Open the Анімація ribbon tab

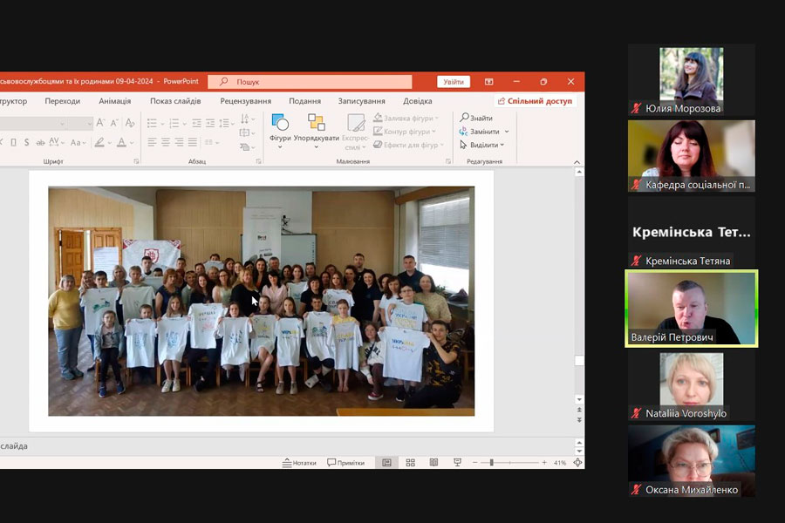pos(115,101)
